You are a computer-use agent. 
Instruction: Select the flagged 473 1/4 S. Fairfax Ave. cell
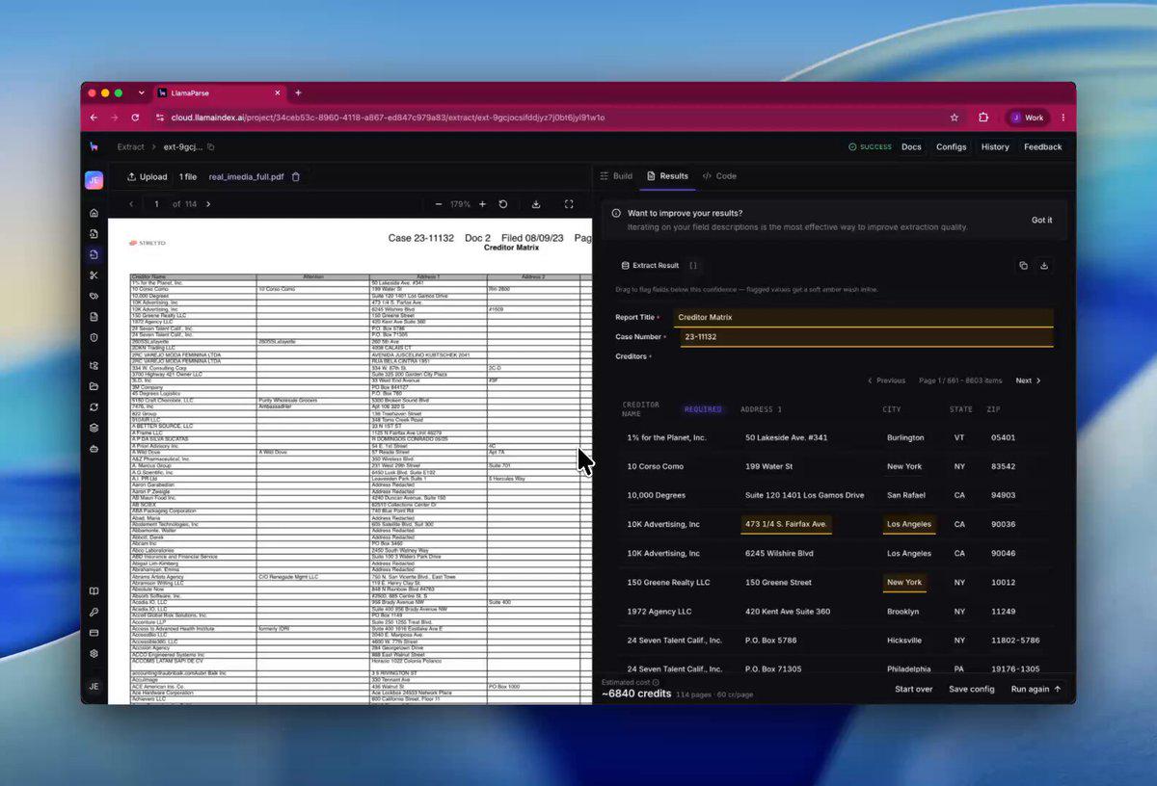(x=786, y=524)
